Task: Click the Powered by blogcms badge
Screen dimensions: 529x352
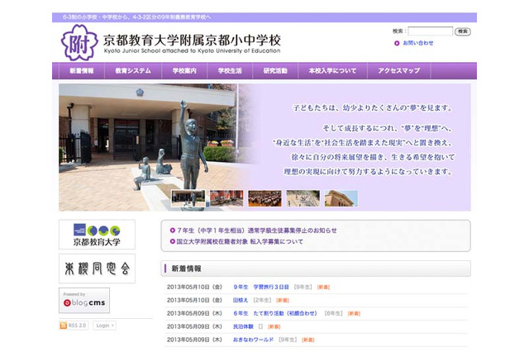Action: (84, 300)
